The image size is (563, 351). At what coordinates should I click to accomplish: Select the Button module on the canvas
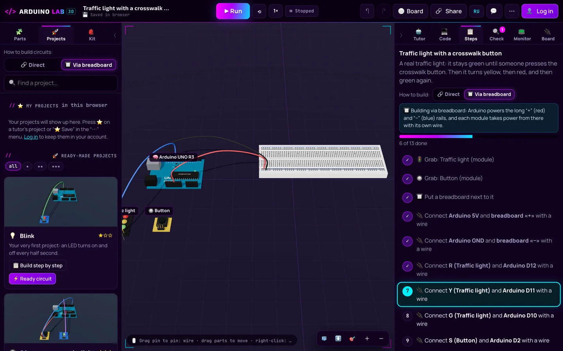162,224
